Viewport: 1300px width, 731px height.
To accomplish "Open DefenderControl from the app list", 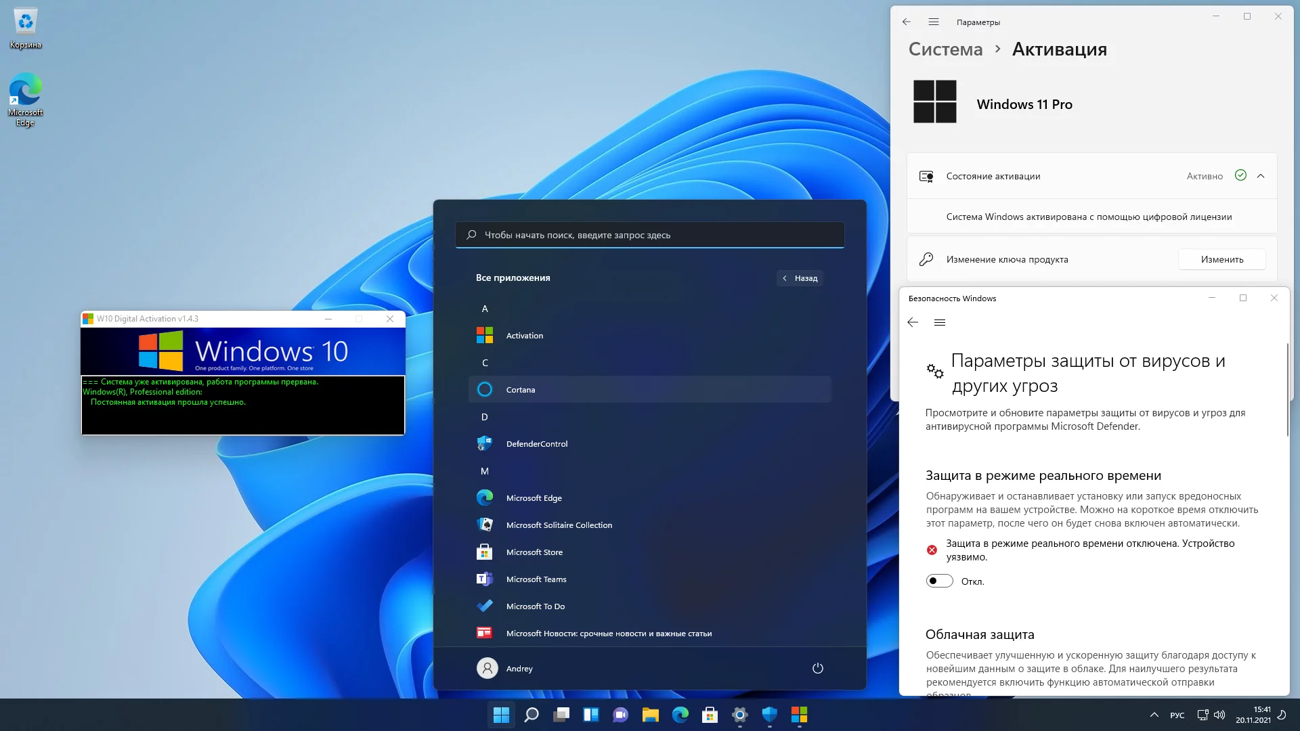I will tap(536, 444).
